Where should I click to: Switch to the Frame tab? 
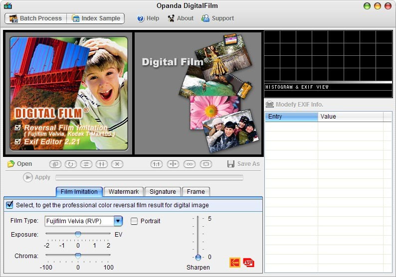tap(196, 192)
